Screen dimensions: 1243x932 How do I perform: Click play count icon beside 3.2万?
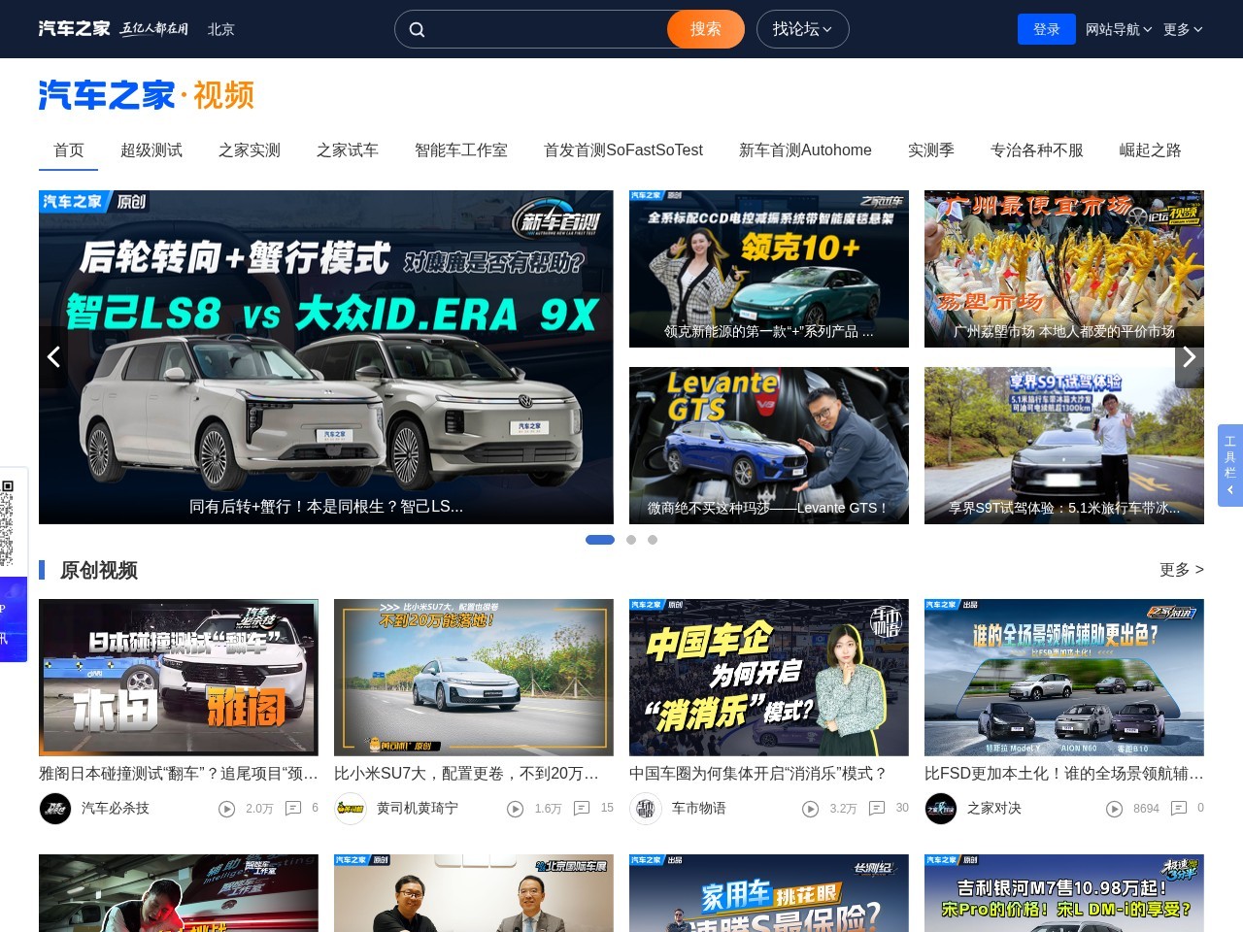tap(811, 809)
